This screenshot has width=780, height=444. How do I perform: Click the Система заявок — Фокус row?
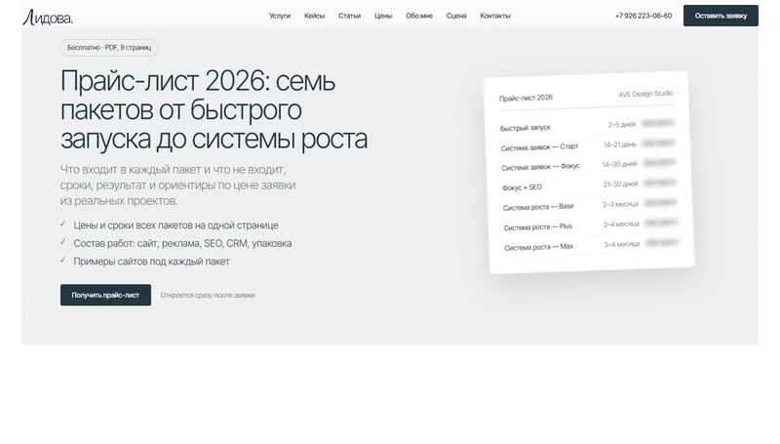click(x=589, y=166)
